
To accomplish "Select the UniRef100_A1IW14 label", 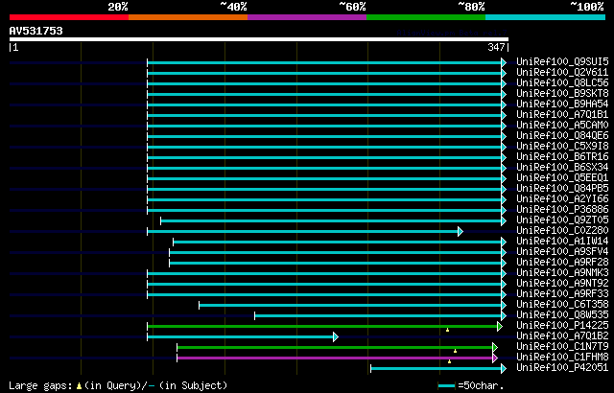I will tap(562, 242).
